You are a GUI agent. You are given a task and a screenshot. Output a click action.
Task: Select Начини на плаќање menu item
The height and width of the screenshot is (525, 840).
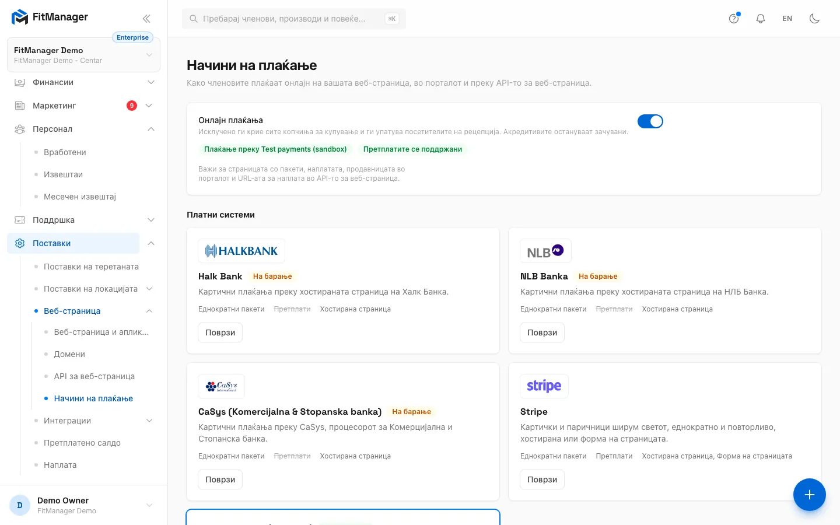(93, 398)
